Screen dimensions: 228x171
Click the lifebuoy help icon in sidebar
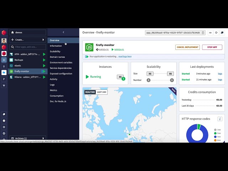(4, 133)
